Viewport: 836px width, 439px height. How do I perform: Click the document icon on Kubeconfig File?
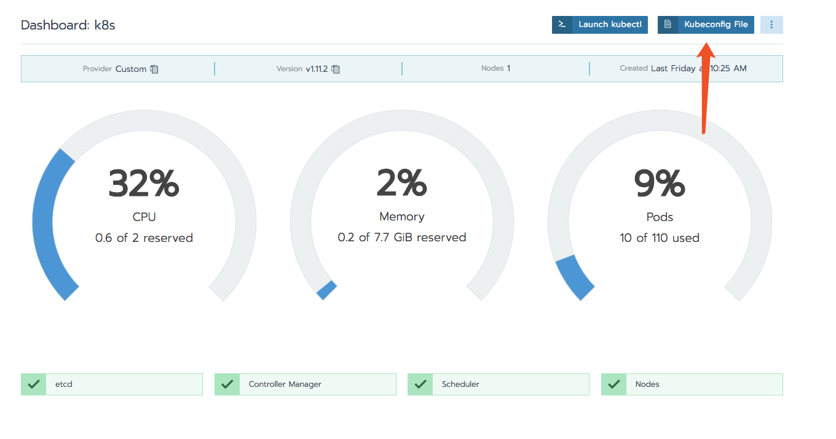(x=668, y=25)
